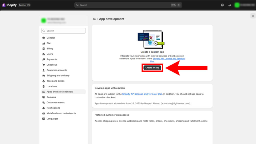Screen dimensions: 256x144
Task: Click the Plan chart icon
Action: point(43,43)
